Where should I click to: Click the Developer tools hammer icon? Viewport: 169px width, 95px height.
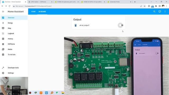pos(3,68)
